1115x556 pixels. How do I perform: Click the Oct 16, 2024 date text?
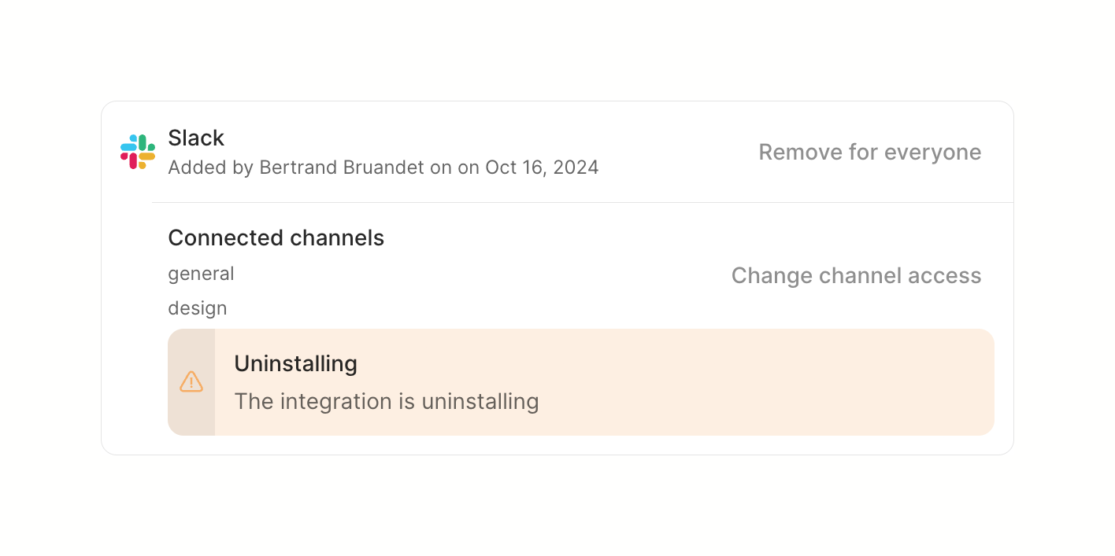(542, 168)
